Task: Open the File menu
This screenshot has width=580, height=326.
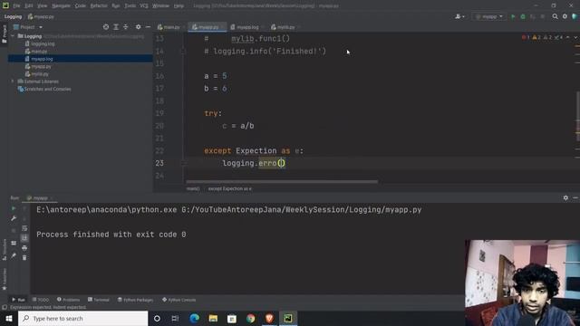Action: pos(16,6)
